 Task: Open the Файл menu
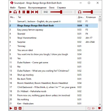(x=13, y=7)
